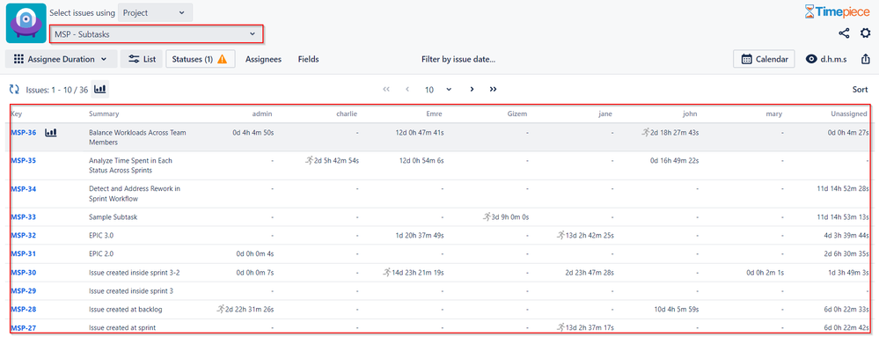Image resolution: width=879 pixels, height=337 pixels.
Task: Open issue MSP-29 link
Action: tap(24, 291)
